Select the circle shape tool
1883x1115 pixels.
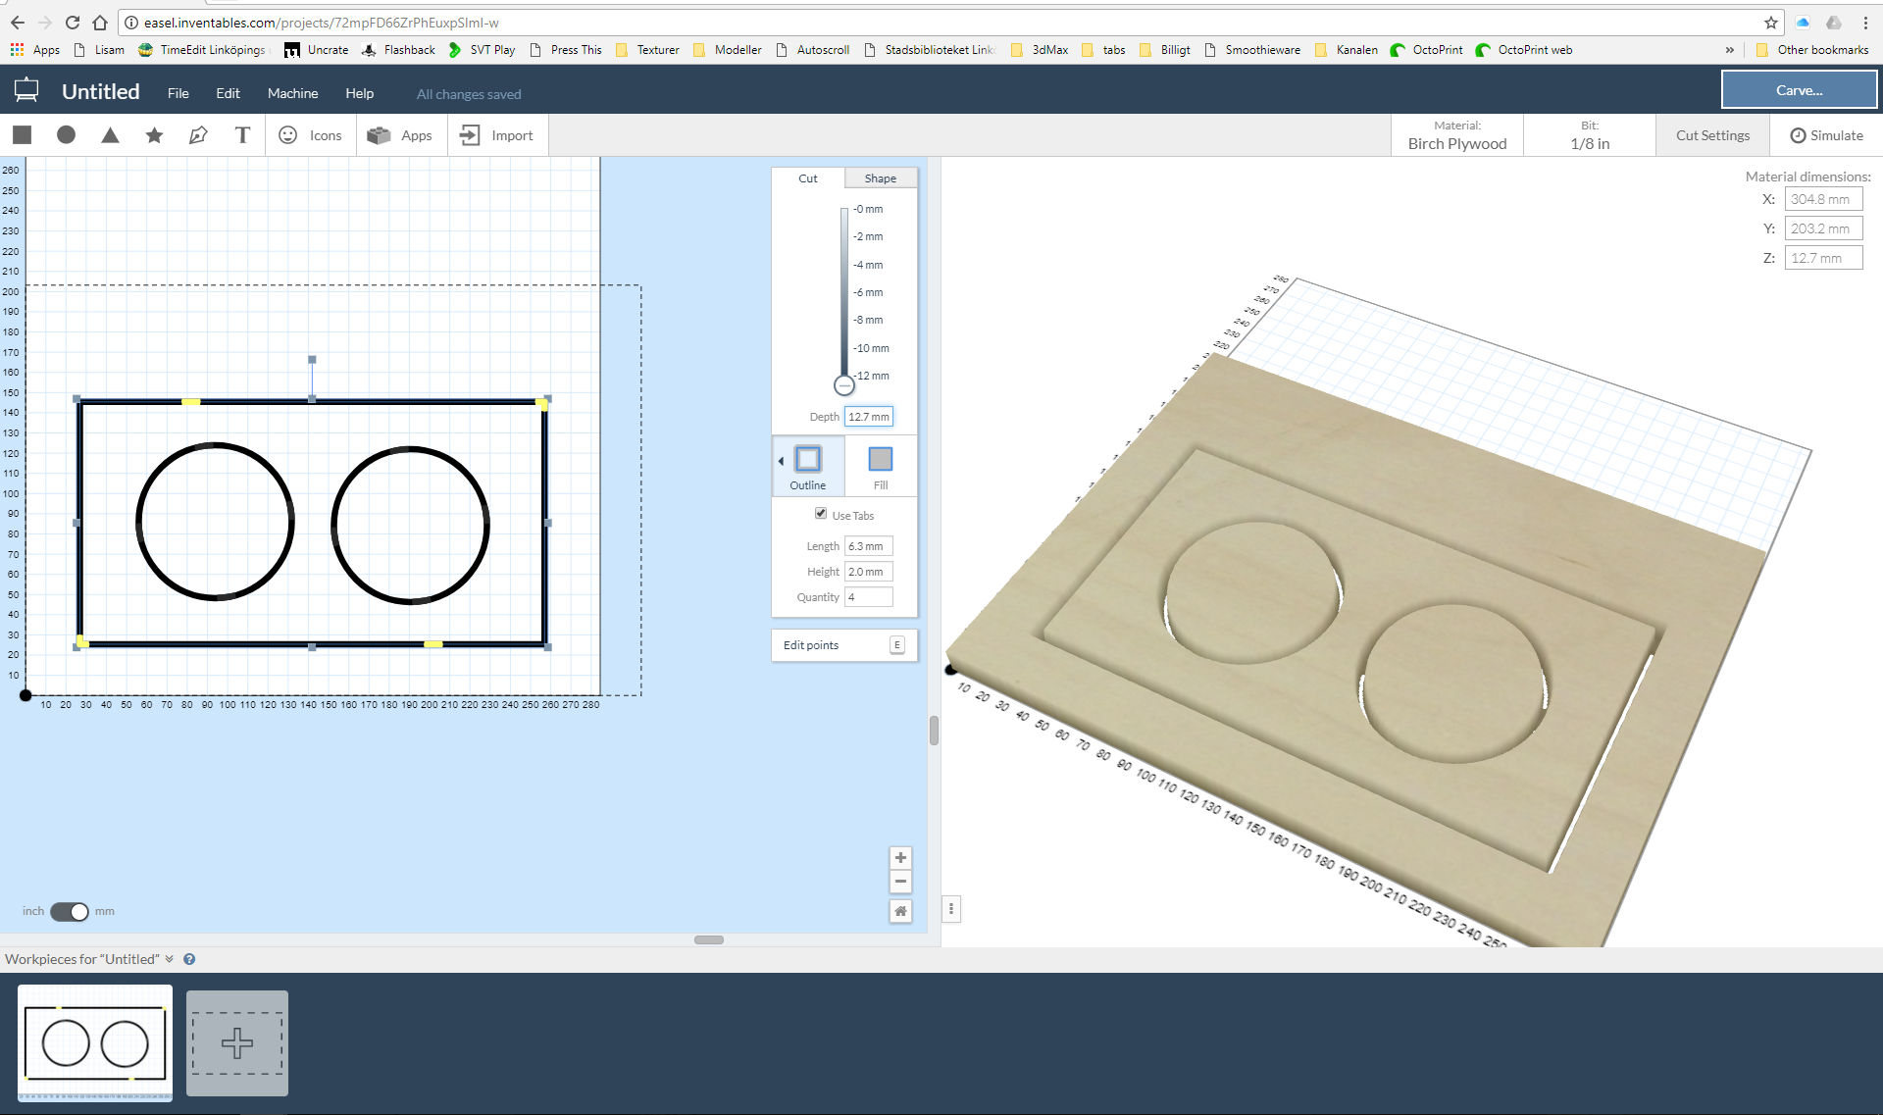point(67,134)
